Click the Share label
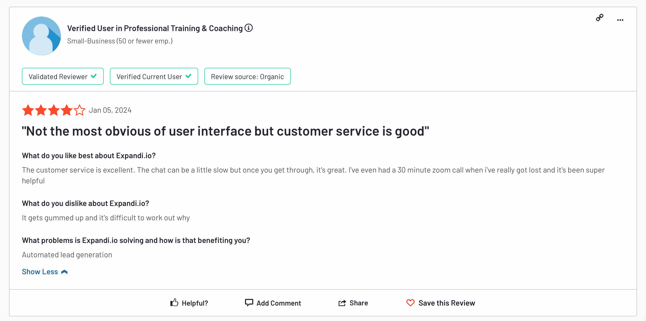This screenshot has height=321, width=646. [359, 303]
